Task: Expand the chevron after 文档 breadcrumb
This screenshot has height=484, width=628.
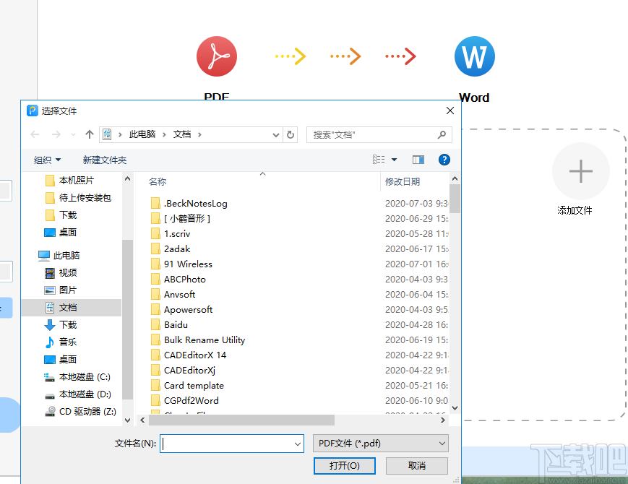Action: (x=199, y=134)
